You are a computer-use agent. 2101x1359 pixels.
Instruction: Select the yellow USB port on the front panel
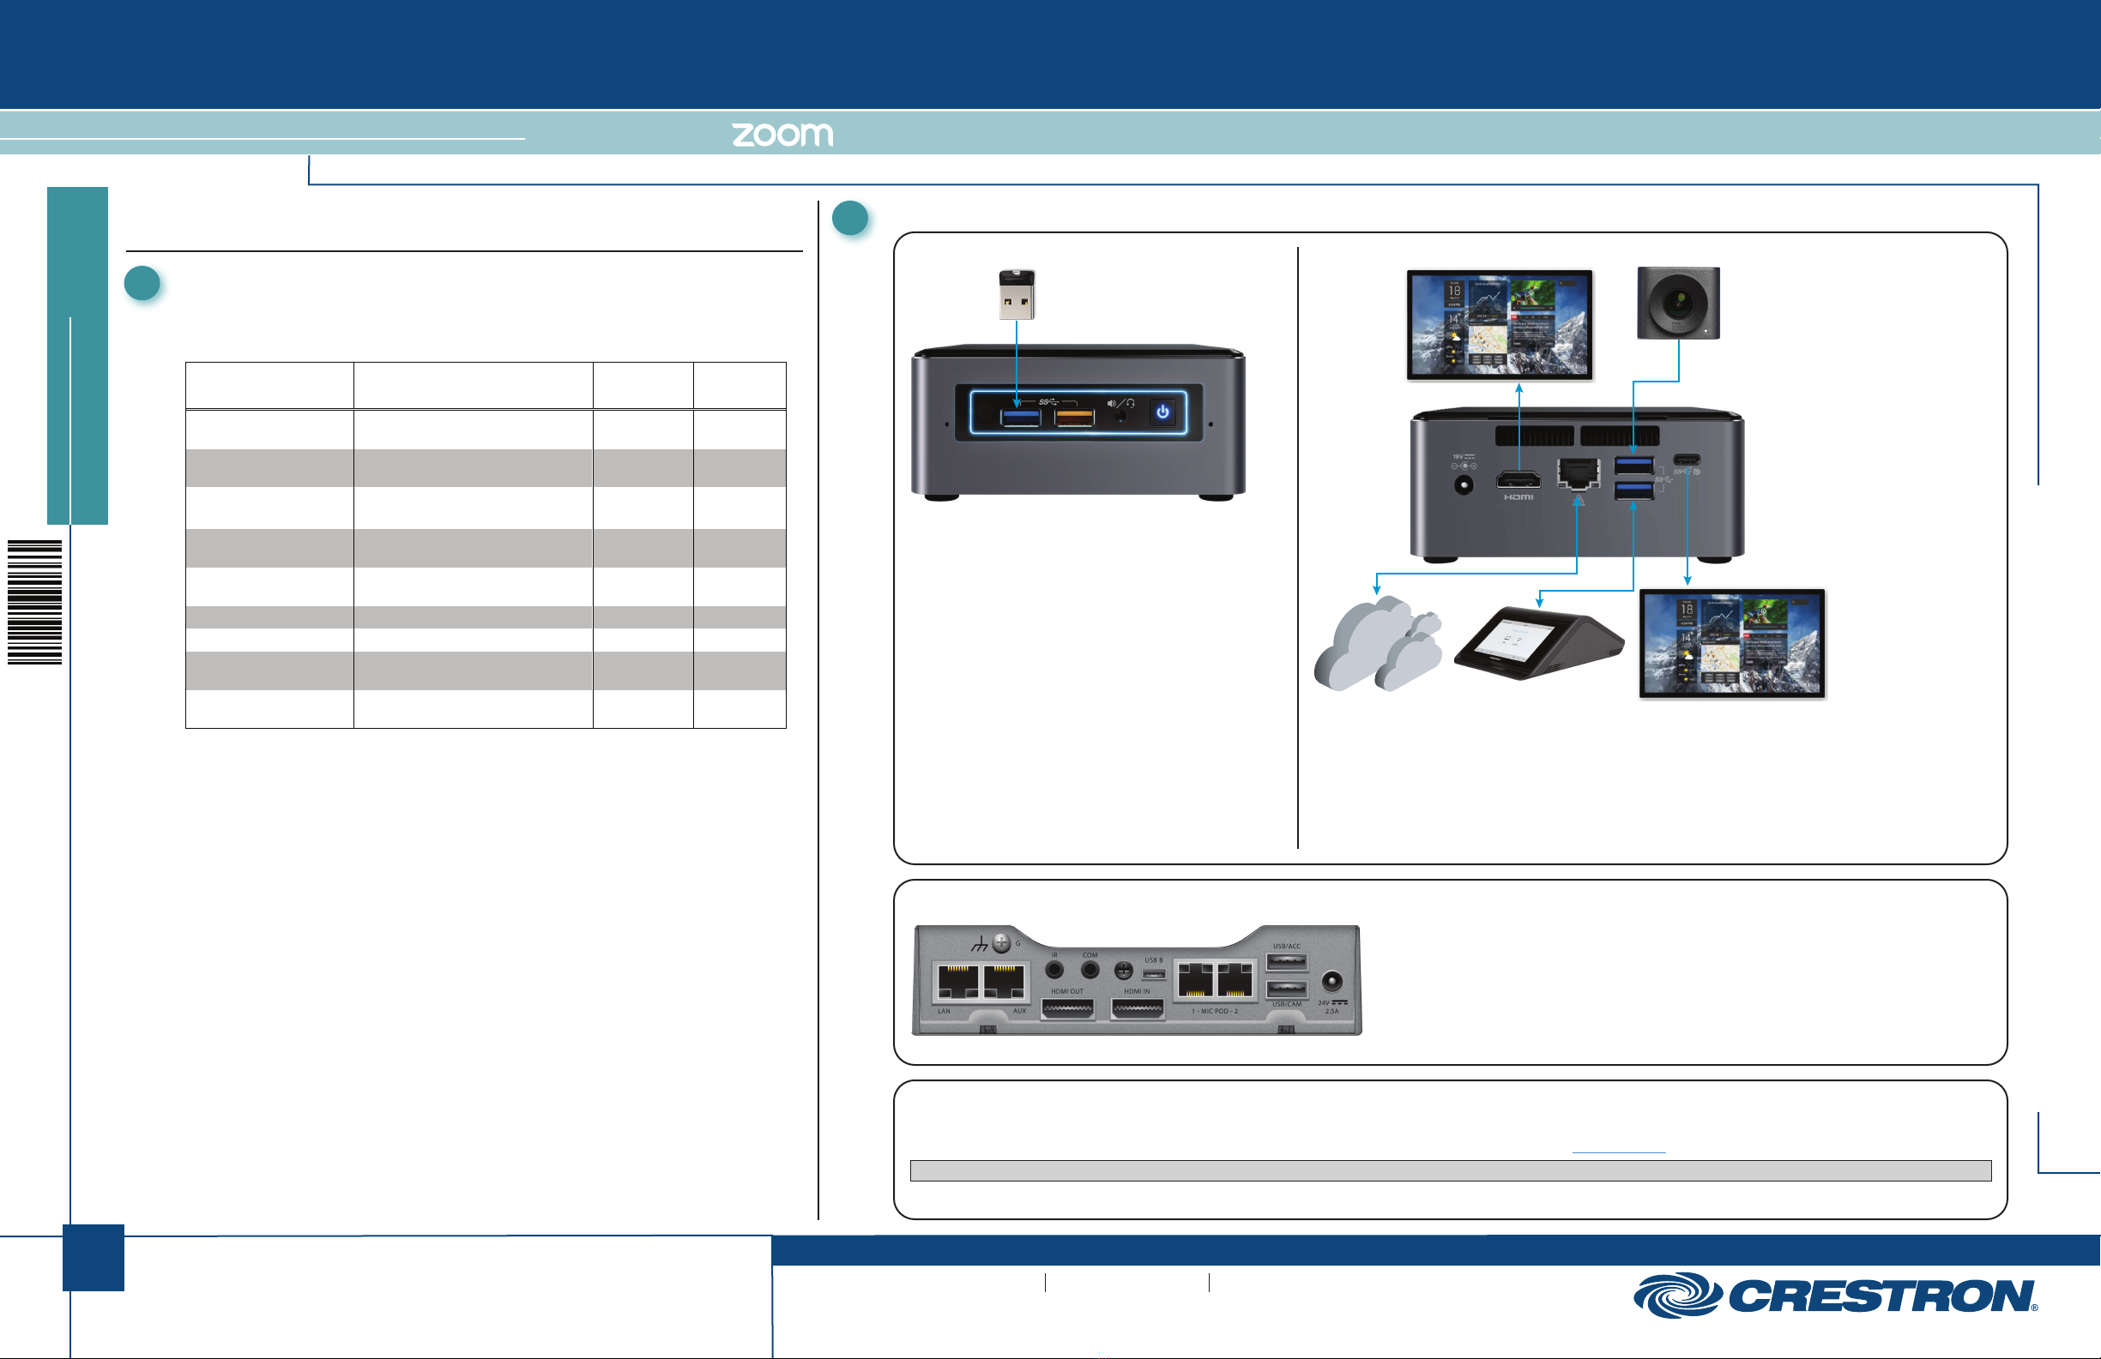1074,416
